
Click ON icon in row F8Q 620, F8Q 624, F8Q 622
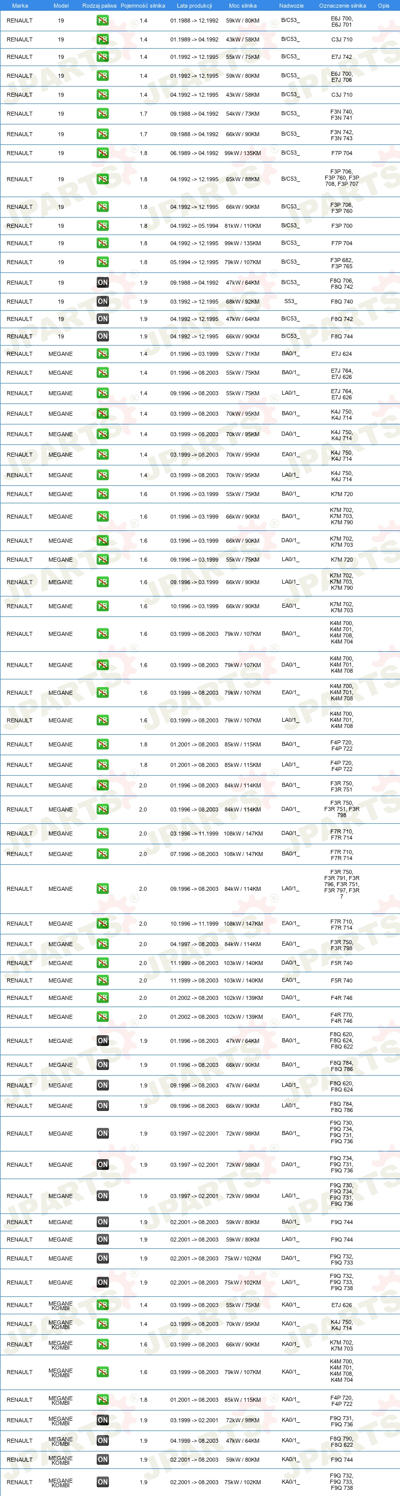[x=103, y=1041]
